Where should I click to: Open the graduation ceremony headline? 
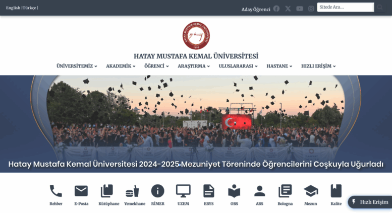(x=196, y=164)
